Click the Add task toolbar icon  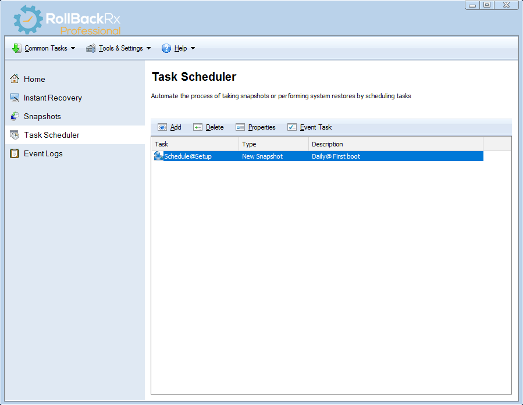[x=162, y=127]
